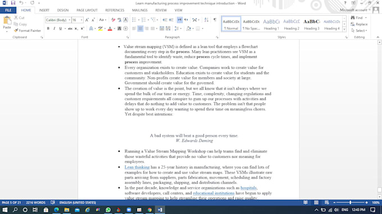Apply the red font color swatch

(110, 29)
